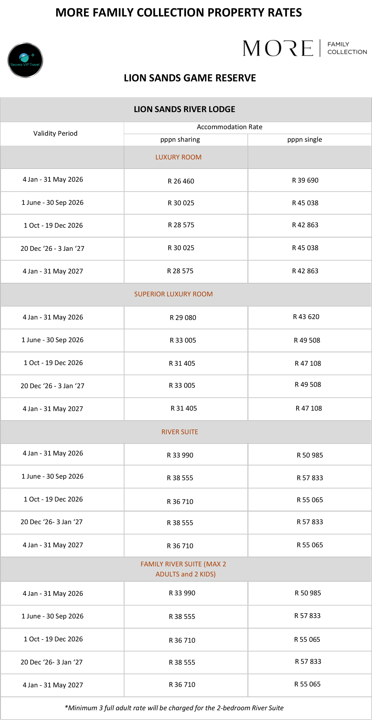Viewport: 372px width, 720px height.
Task: Select the 'MORE FAMILY COLLECTION PROPERTY RATES' title
Action: (178, 13)
